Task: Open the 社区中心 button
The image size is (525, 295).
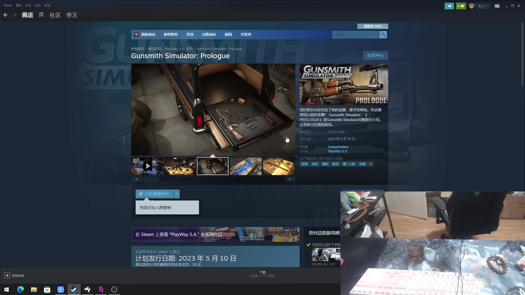Action: [x=375, y=55]
